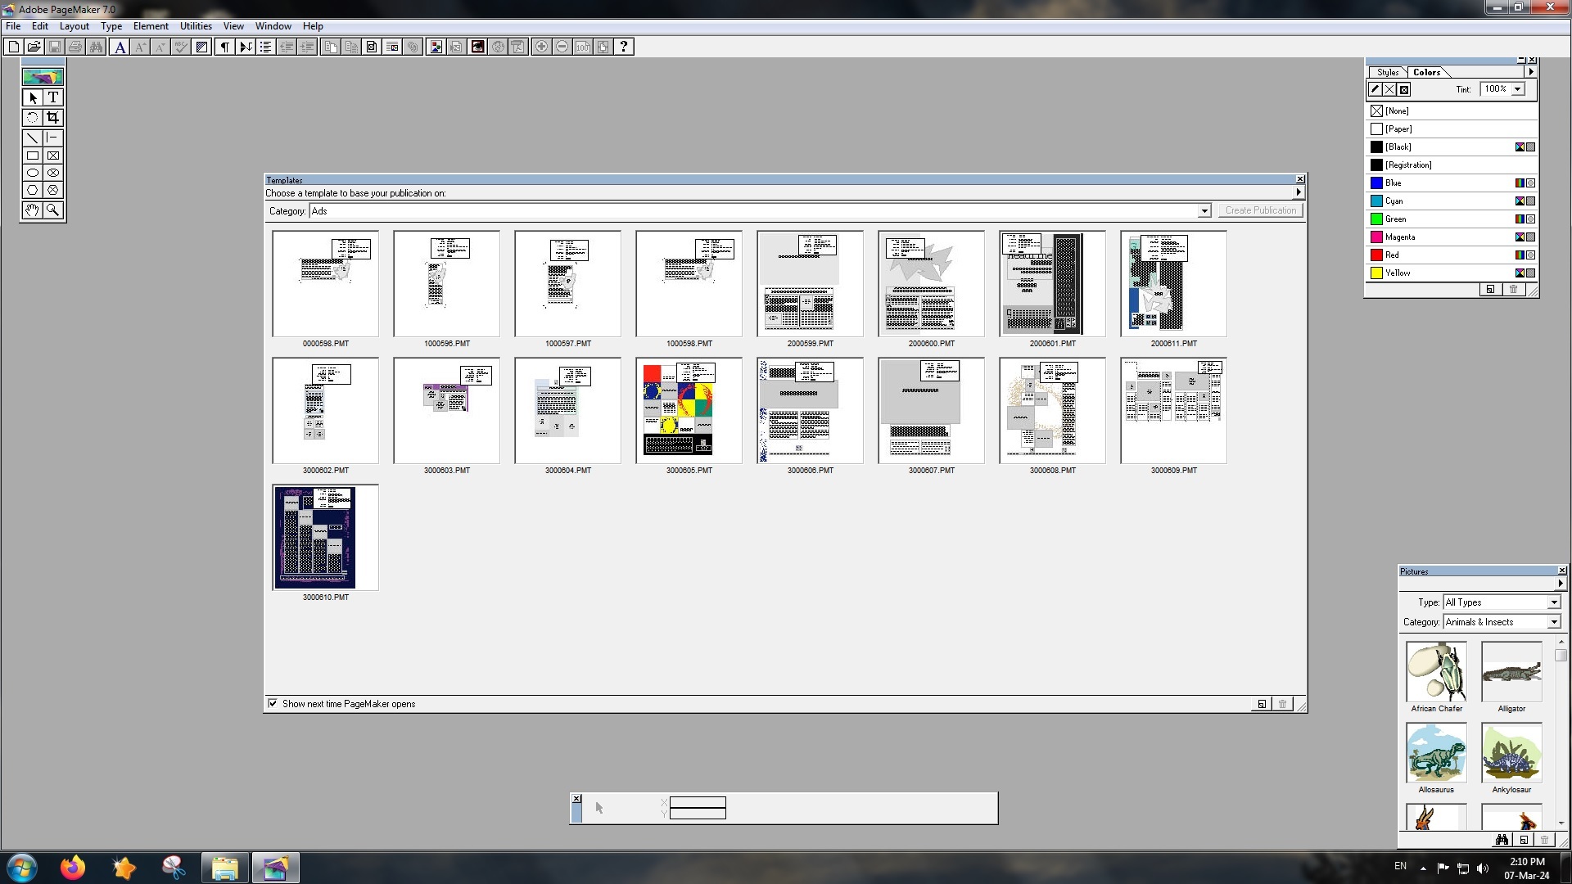Switch to the Styles tab
This screenshot has height=884, width=1572.
click(1388, 72)
